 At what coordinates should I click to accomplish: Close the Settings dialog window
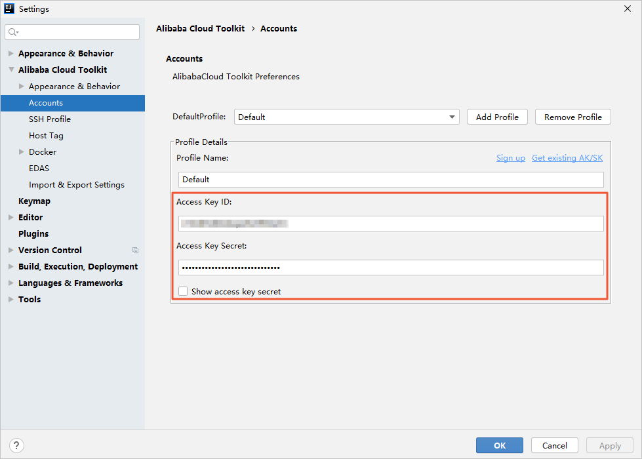click(628, 9)
